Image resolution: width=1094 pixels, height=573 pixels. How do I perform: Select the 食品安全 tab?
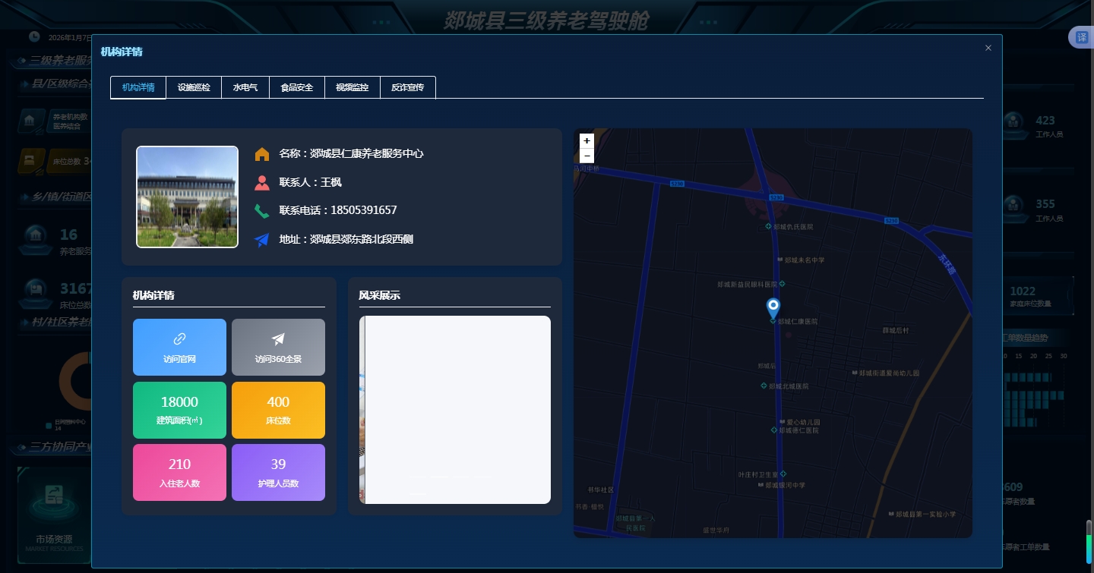coord(296,87)
